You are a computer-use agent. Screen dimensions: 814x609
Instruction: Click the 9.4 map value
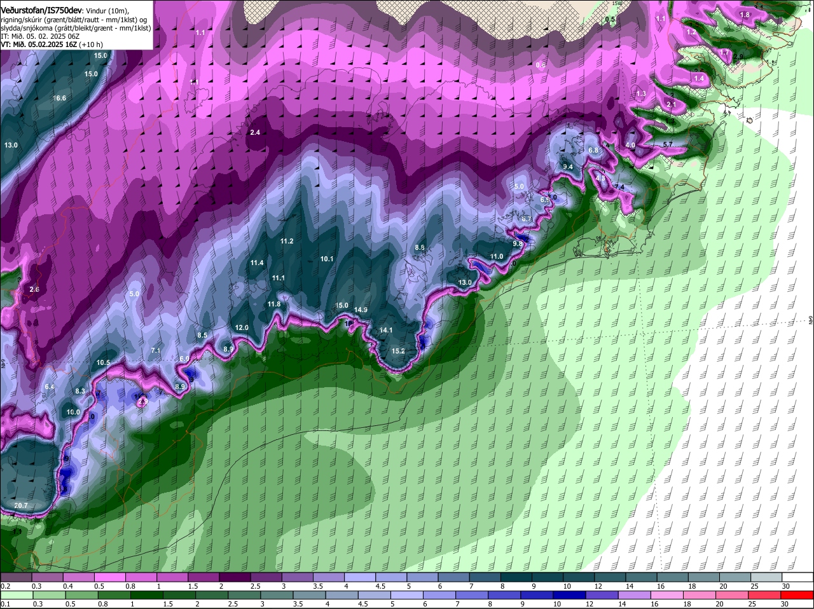569,167
